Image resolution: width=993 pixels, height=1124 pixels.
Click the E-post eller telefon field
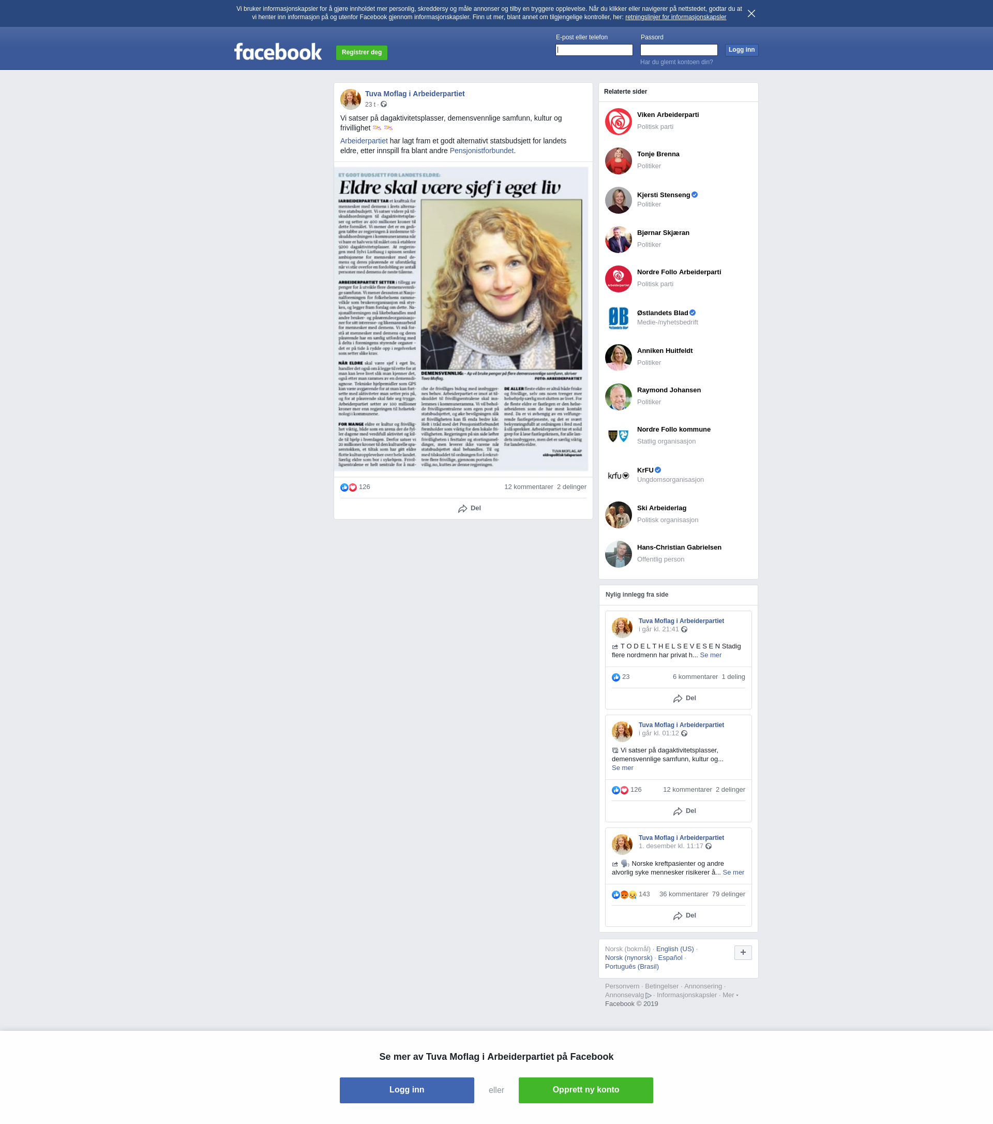pyautogui.click(x=594, y=50)
